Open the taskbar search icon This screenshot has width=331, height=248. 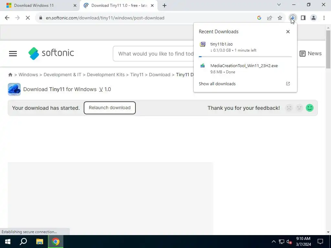click(23, 242)
